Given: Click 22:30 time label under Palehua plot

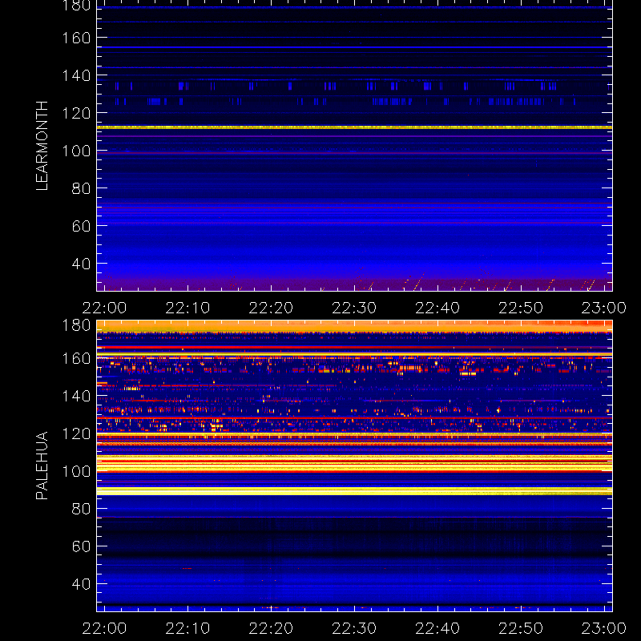Looking at the screenshot, I should 354,628.
